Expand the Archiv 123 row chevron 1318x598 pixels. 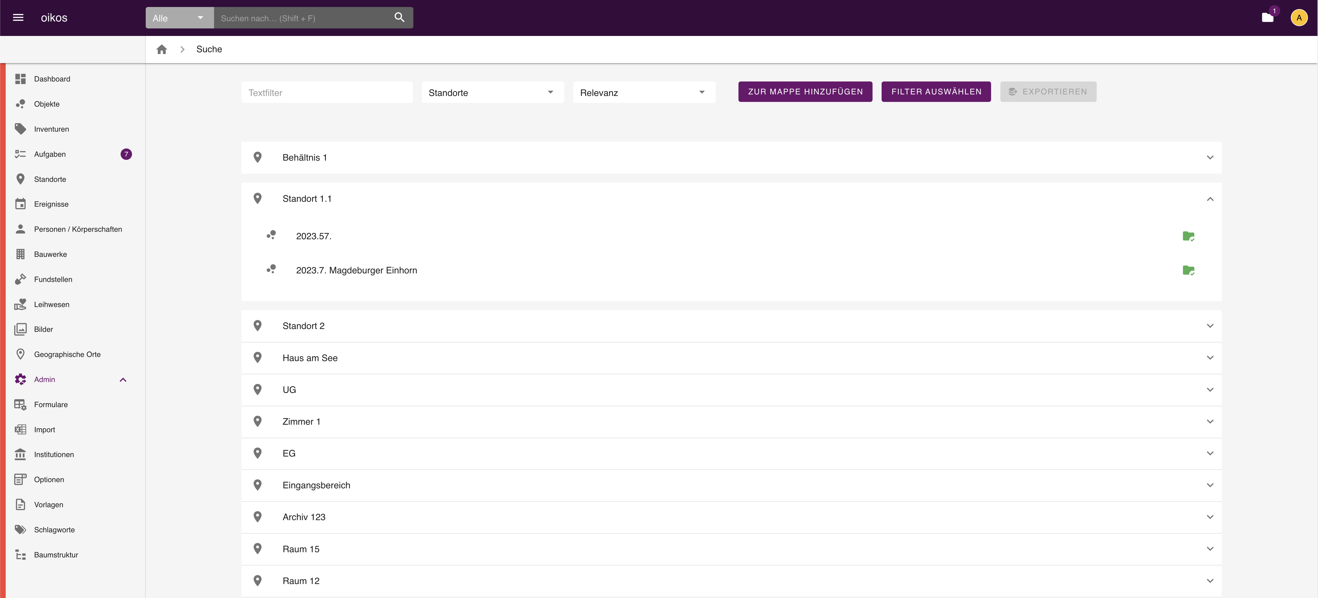1210,517
